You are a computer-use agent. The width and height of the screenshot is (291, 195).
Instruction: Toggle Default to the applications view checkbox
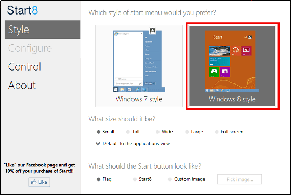click(133, 144)
